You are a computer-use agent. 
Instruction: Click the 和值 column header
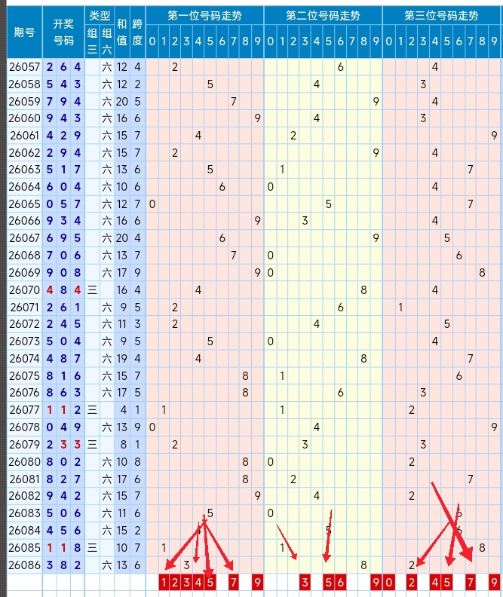click(122, 32)
